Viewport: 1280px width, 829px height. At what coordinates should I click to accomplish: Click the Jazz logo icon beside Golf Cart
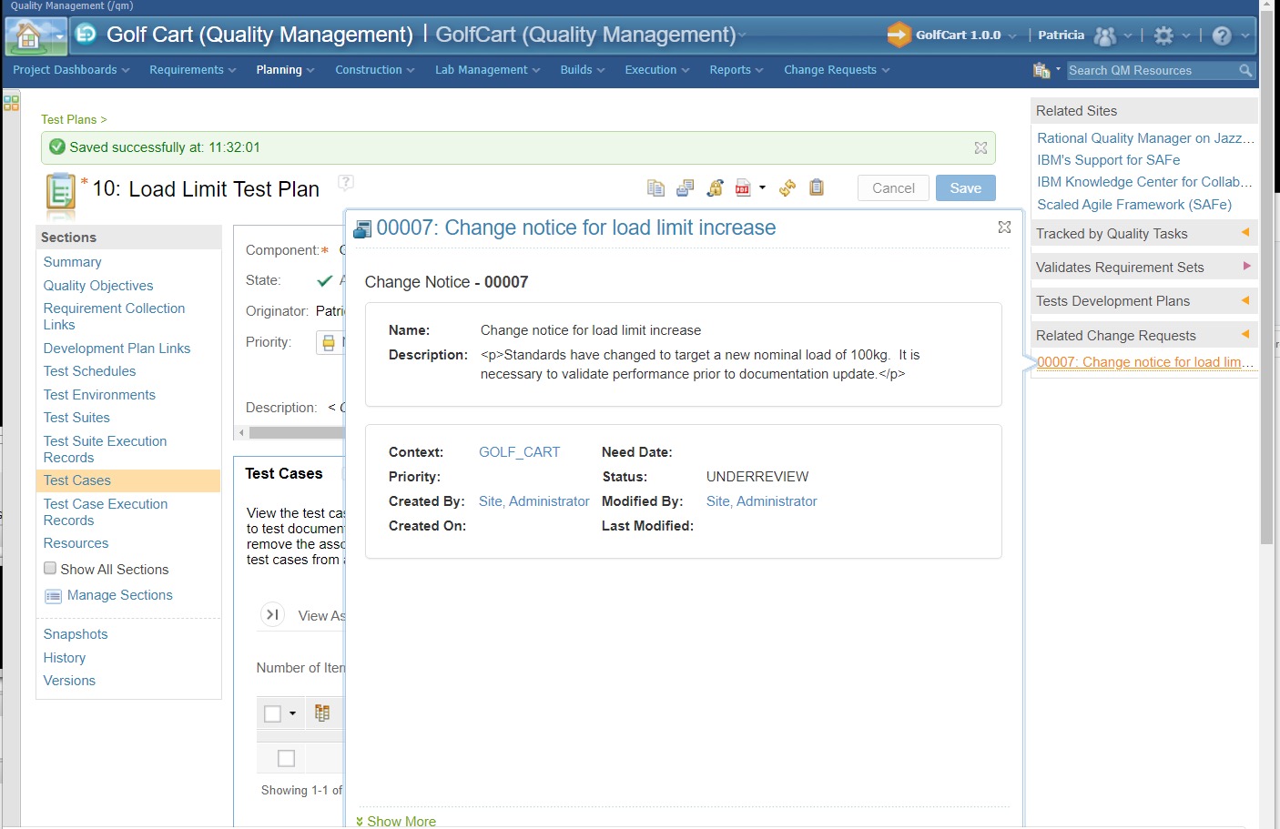(x=86, y=35)
